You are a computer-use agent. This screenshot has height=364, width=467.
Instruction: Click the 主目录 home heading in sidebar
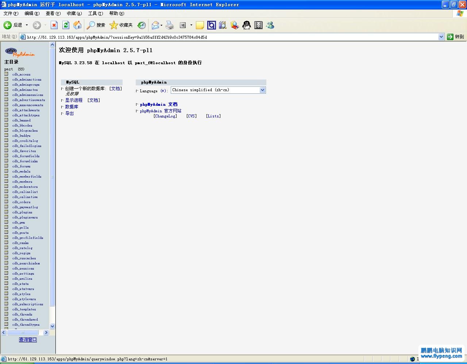pyautogui.click(x=11, y=62)
